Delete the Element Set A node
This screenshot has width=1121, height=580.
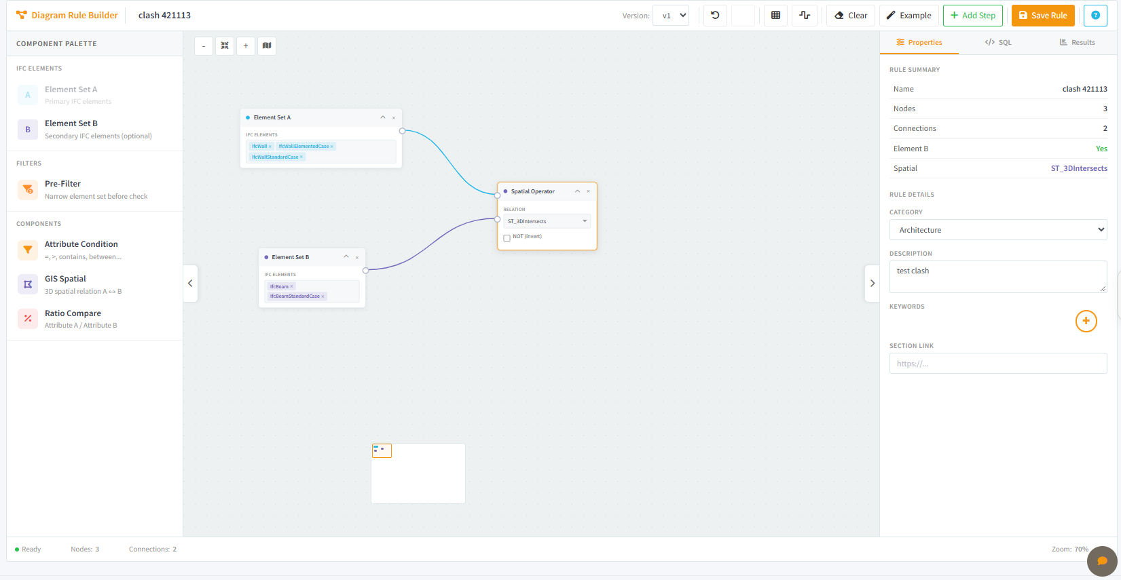[394, 118]
